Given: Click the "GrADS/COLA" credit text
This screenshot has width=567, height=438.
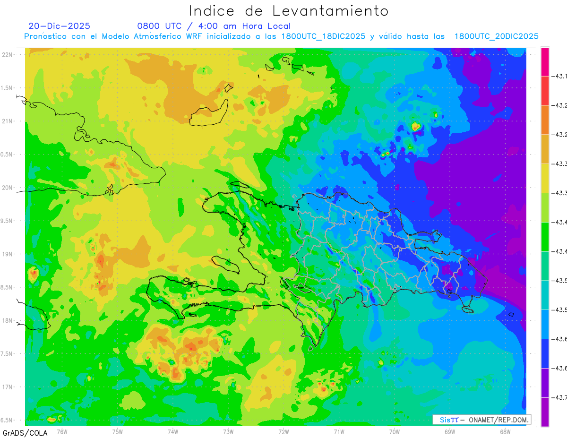Looking at the screenshot, I should click(25, 433).
